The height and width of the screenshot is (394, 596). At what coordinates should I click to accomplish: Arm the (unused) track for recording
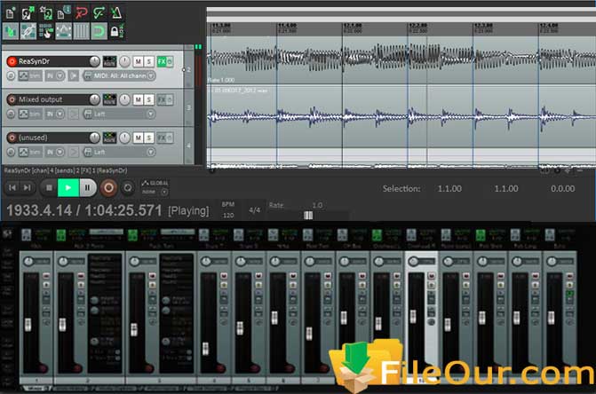pos(12,138)
